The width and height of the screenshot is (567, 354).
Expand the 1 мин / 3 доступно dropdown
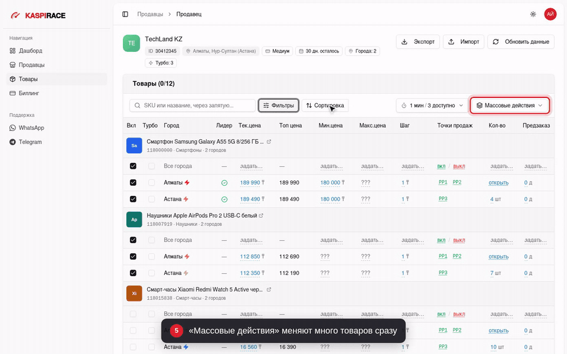tap(432, 106)
